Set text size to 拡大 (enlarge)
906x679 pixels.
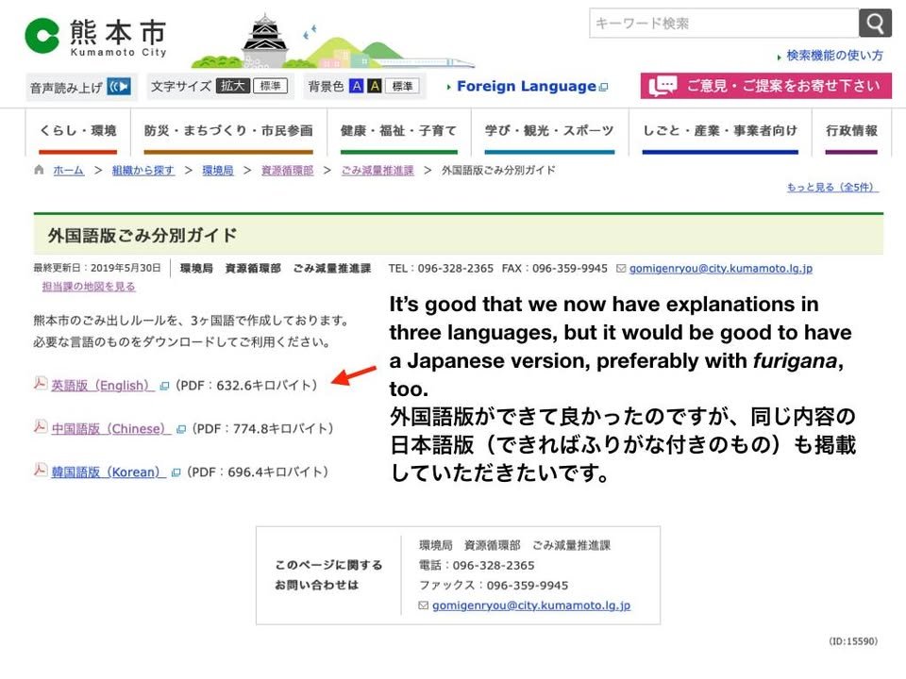coord(232,86)
